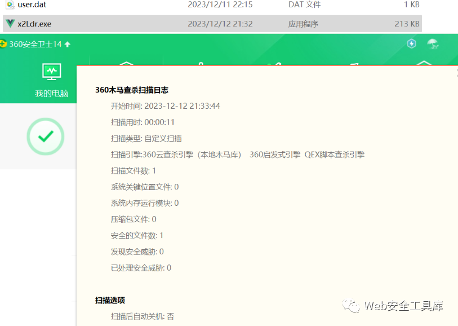Open the lightning shield icon in 360 header
This screenshot has height=326, width=458.
click(x=412, y=44)
